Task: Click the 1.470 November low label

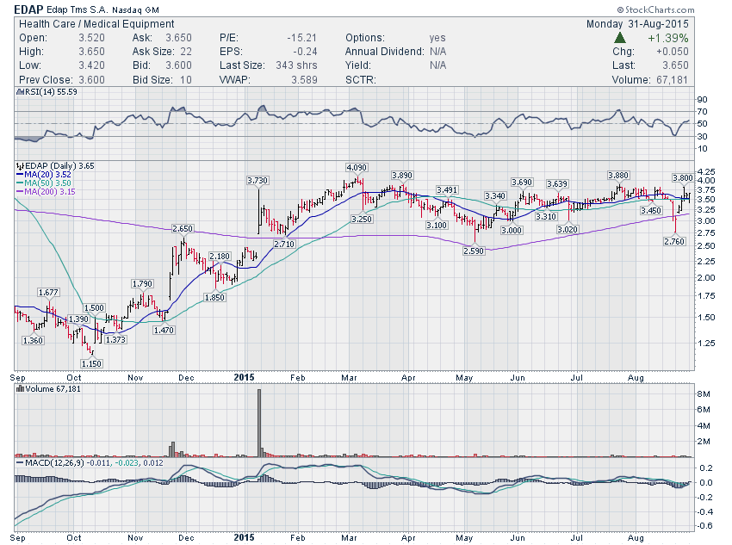Action: click(164, 330)
